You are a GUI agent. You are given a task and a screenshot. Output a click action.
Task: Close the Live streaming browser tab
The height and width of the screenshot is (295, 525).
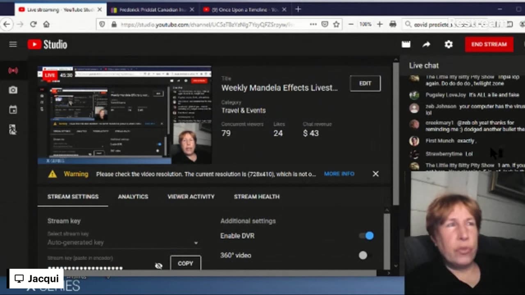[100, 9]
